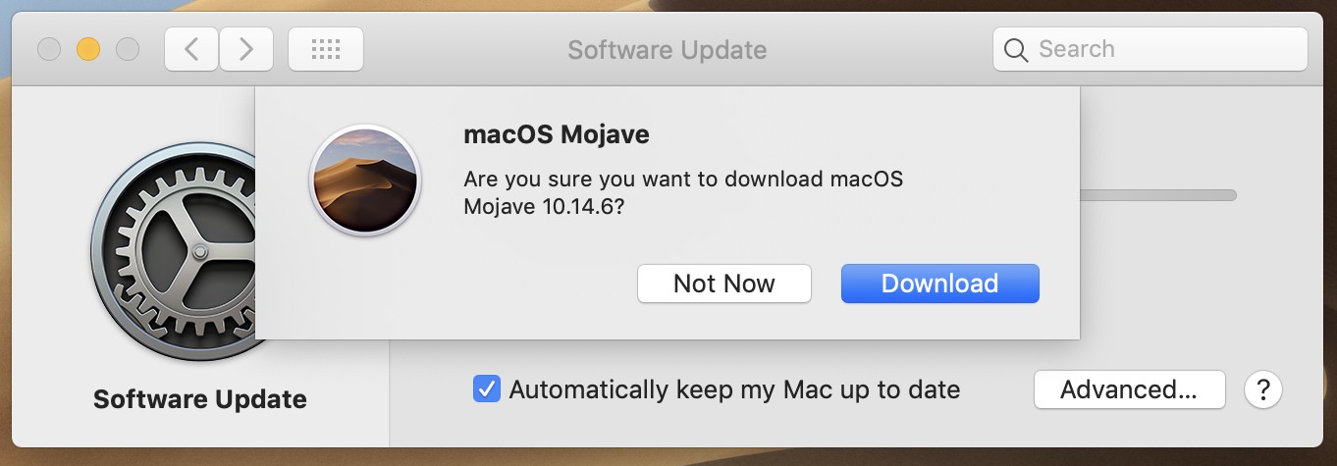Open the Advanced... options sheet
Image resolution: width=1337 pixels, height=466 pixels.
click(1129, 389)
